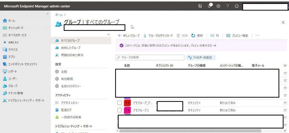Viewport: 289px width, 133px height.
Task: Open トラブルシューティング + サポート in the main sidebar
Action: tap(24, 100)
